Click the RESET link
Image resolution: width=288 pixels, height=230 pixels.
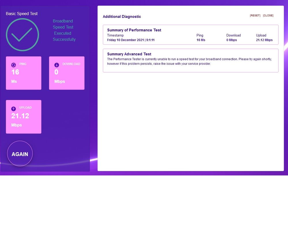tap(255, 16)
